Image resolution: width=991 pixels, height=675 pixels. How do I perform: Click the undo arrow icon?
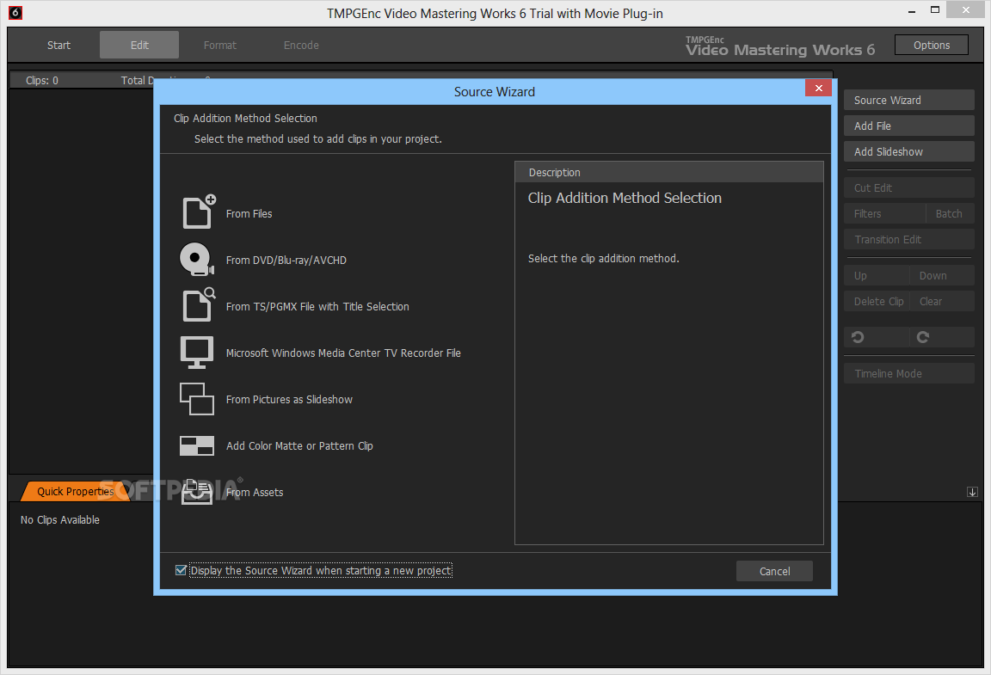pos(858,337)
